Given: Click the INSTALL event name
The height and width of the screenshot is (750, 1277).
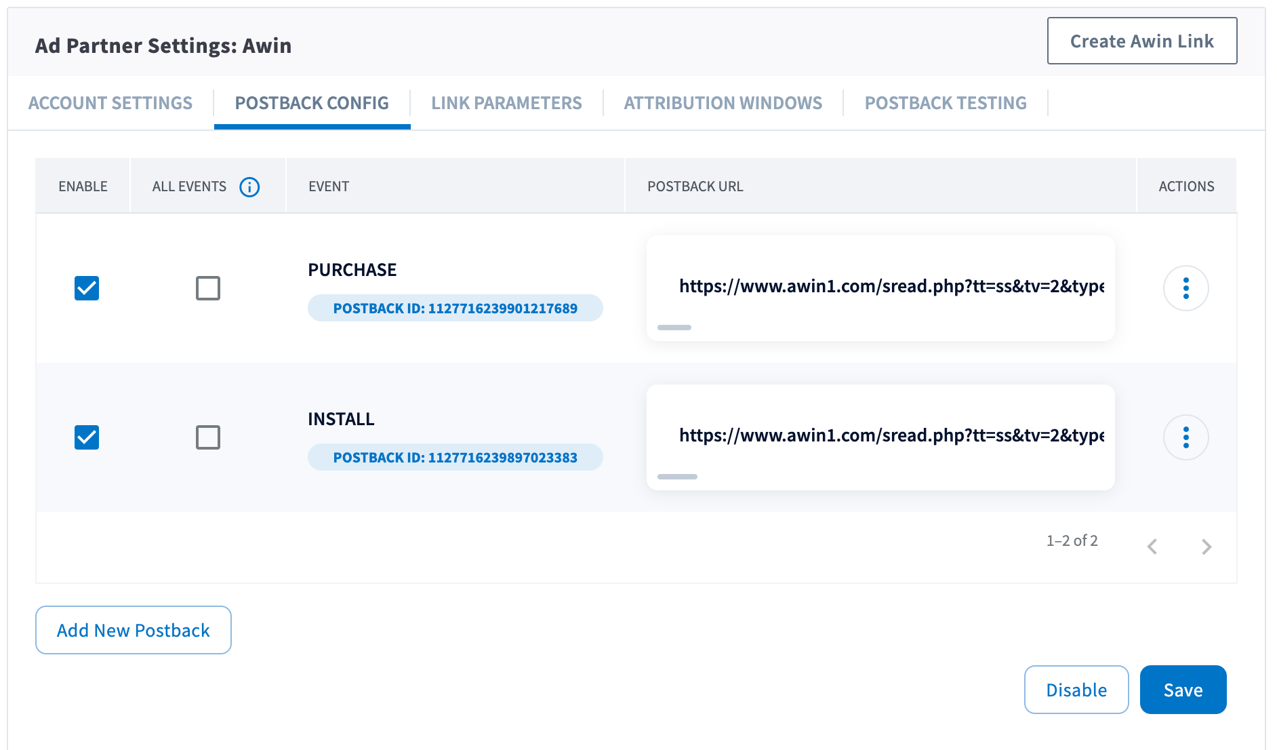Looking at the screenshot, I should click(x=341, y=419).
